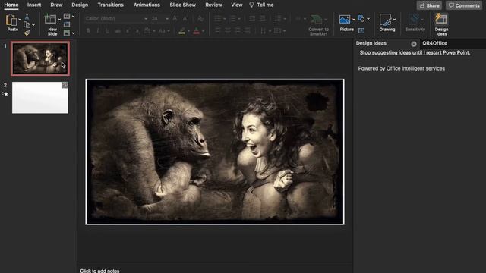Switch to the Home ribbon tab
The height and width of the screenshot is (273, 486).
click(11, 5)
